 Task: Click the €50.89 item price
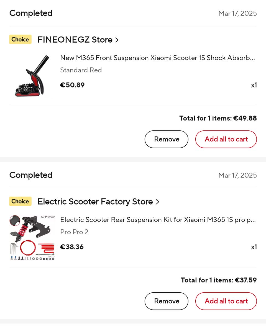click(x=72, y=85)
